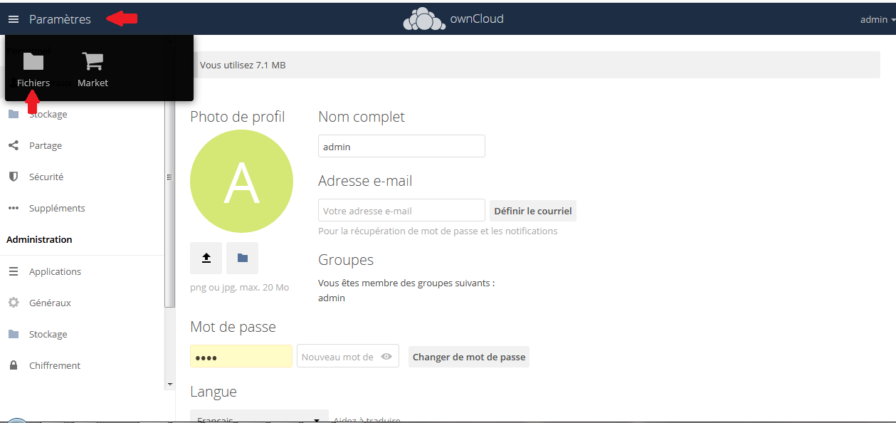This screenshot has height=423, width=896.
Task: Toggle password visibility eye icon
Action: [x=386, y=357]
